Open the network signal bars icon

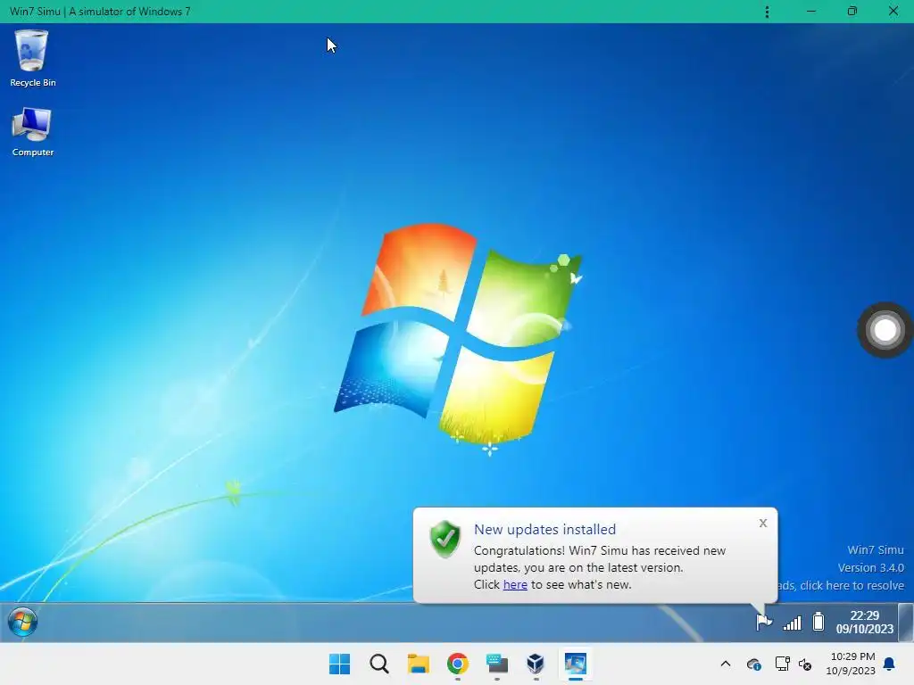pyautogui.click(x=793, y=623)
